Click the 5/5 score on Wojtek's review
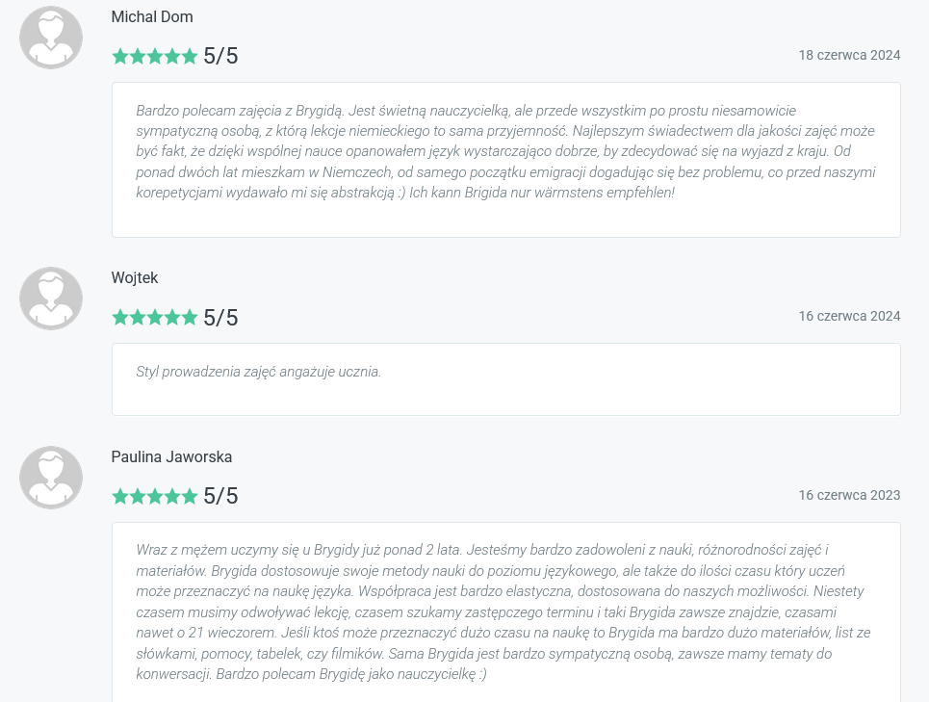Viewport: 929px width, 702px height. 220,318
